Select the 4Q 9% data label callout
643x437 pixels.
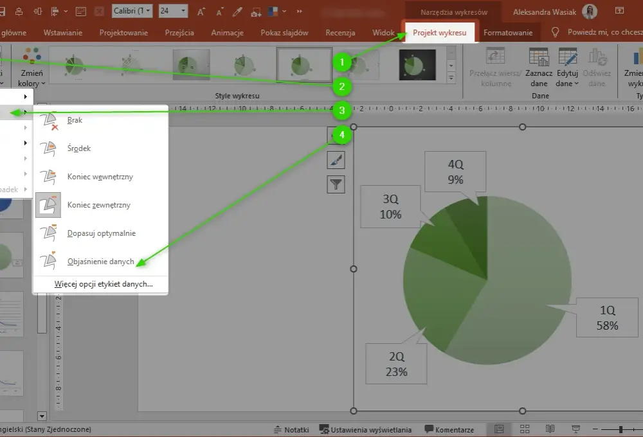(455, 172)
